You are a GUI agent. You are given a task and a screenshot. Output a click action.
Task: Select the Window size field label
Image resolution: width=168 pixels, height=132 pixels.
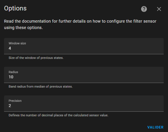tap(17, 43)
